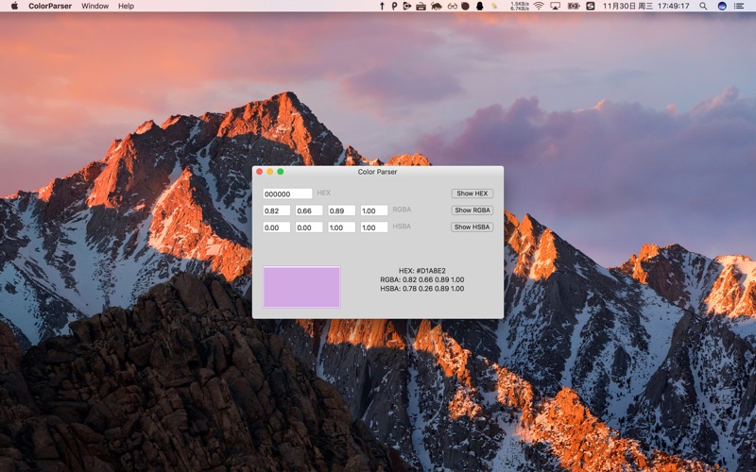The height and width of the screenshot is (472, 756).
Task: Open the Wi-Fi status menu
Action: [539, 6]
